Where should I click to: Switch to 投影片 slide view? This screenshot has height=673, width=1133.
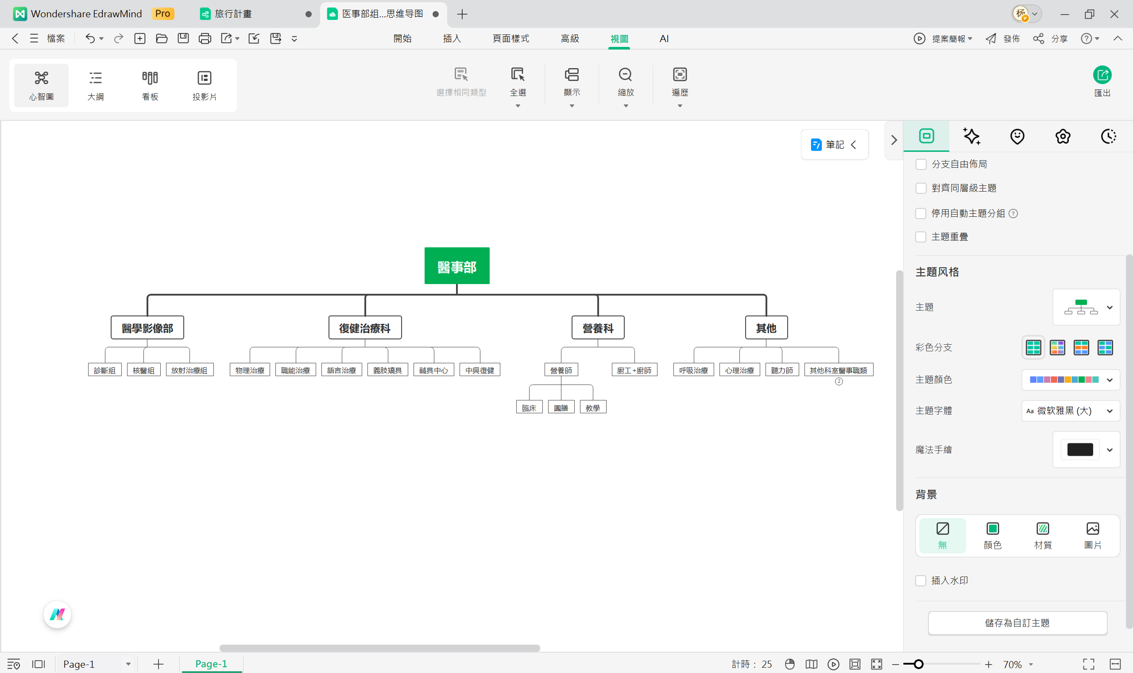(x=204, y=85)
